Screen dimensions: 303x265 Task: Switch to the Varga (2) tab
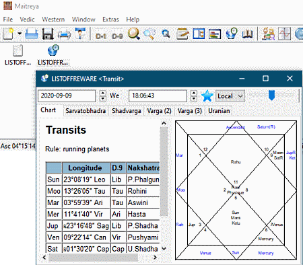click(159, 111)
